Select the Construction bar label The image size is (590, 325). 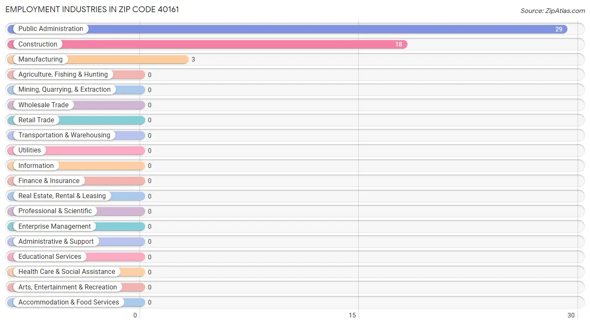pos(38,44)
